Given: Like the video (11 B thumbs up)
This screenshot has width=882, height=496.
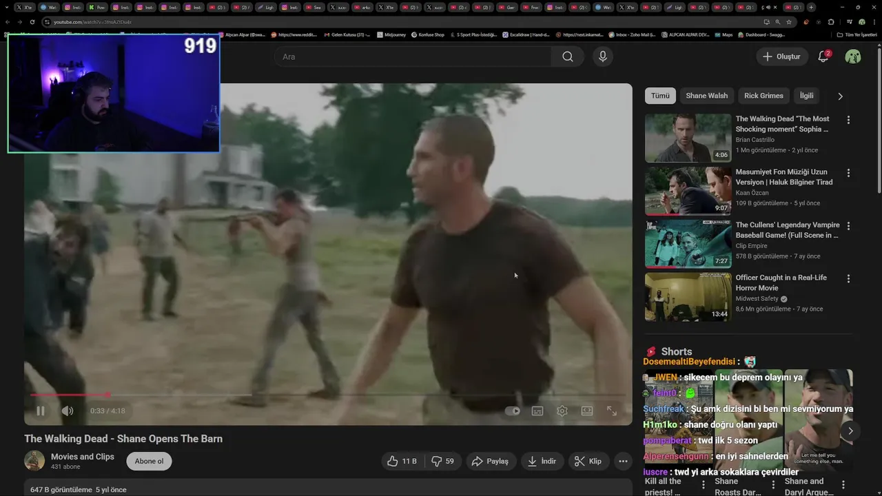Looking at the screenshot, I should click(402, 461).
